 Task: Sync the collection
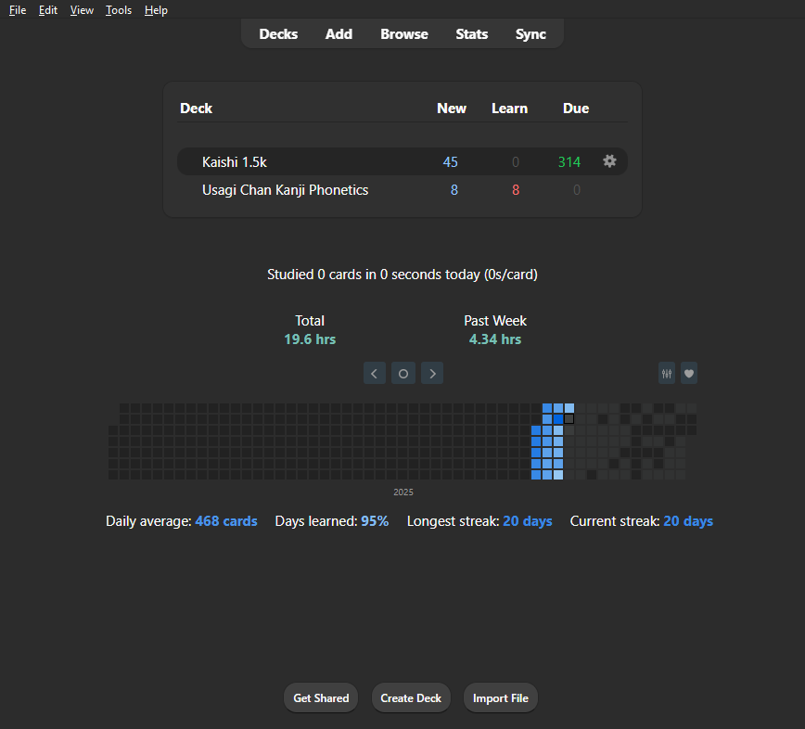(530, 34)
